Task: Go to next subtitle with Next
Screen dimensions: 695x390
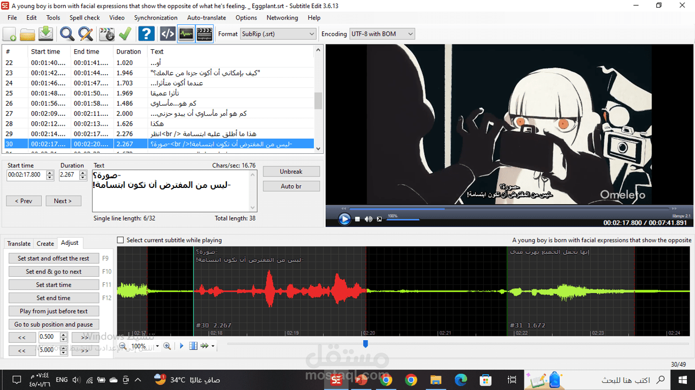Action: point(63,201)
